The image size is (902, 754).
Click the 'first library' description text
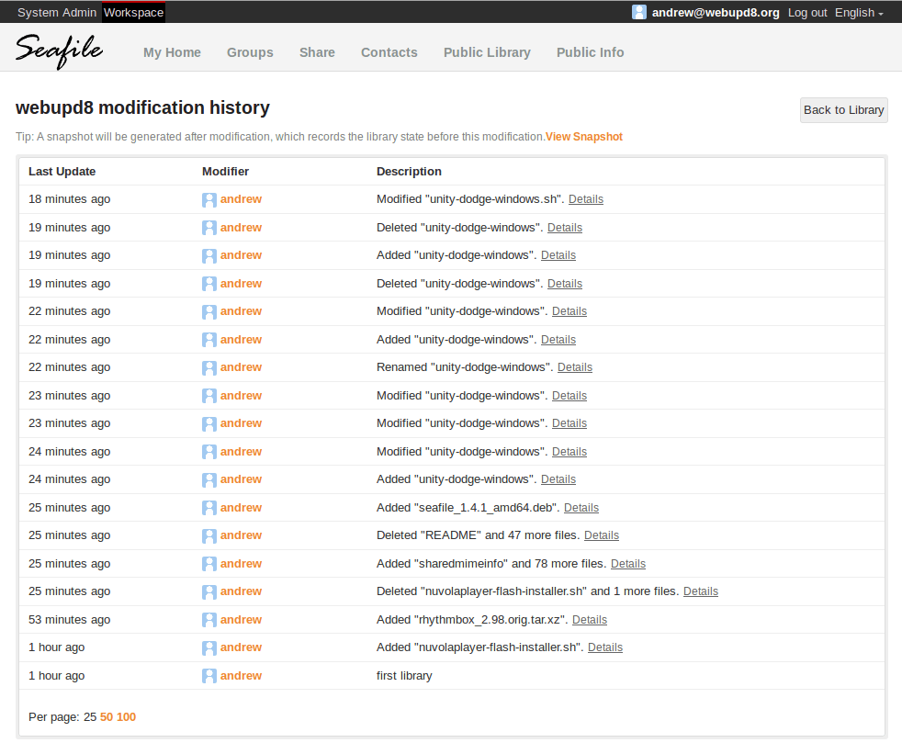click(404, 676)
